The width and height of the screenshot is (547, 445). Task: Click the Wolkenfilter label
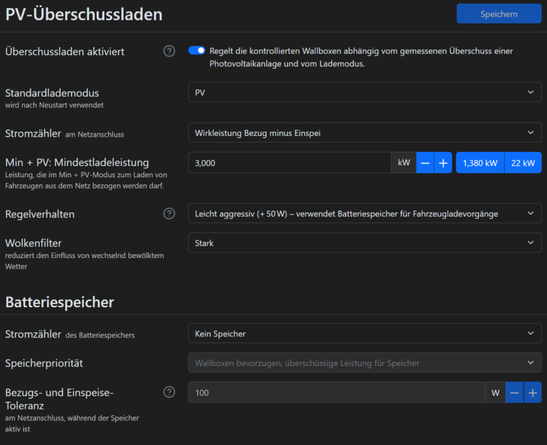tap(33, 243)
